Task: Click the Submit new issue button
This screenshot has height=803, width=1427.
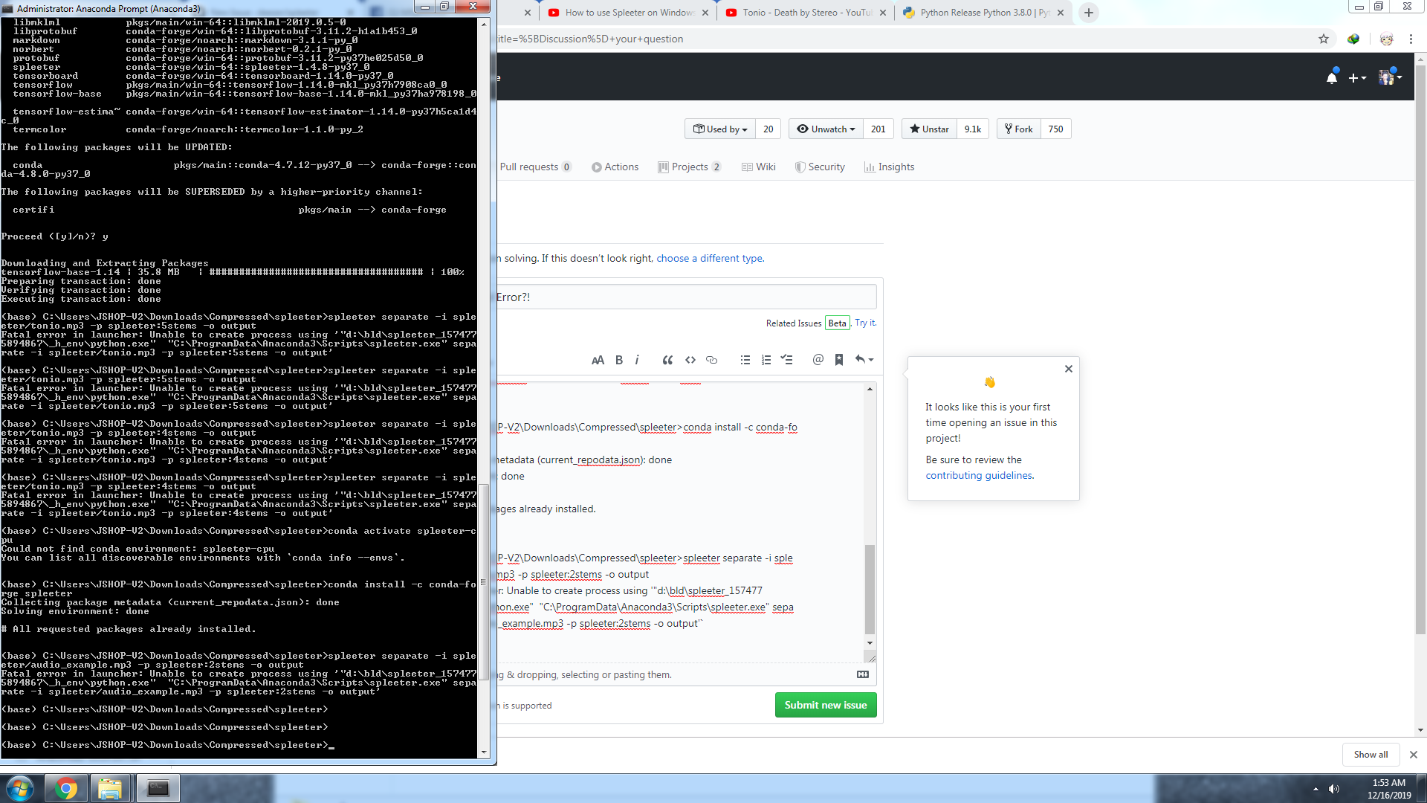Action: point(825,705)
